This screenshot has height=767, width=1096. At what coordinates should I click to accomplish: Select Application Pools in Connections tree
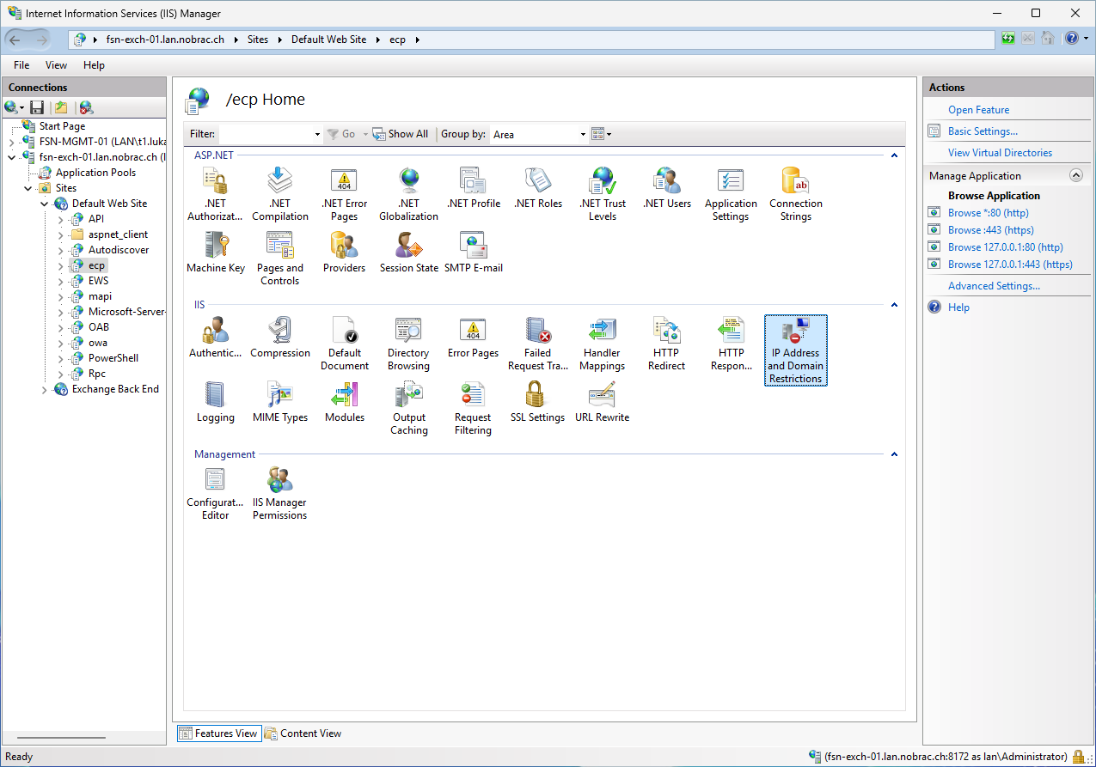(95, 173)
